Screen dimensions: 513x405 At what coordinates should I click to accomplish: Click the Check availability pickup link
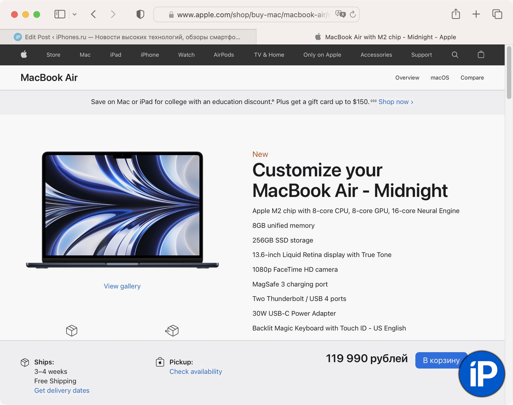click(x=196, y=372)
